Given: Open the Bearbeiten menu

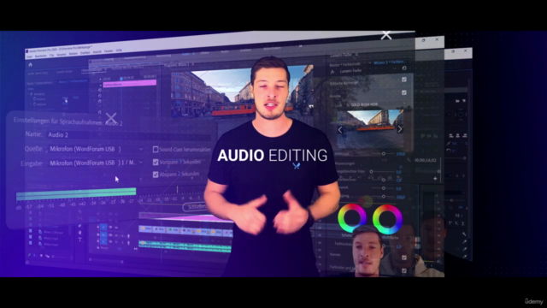Looking at the screenshot, I should pos(41,56).
